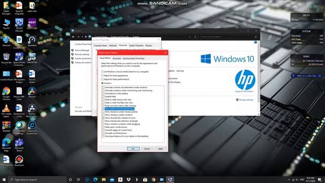Open the HWiNFO64 desktop icon
325x183 pixels.
click(32, 58)
